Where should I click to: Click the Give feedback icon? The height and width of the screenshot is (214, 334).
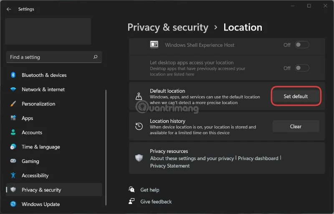(132, 201)
